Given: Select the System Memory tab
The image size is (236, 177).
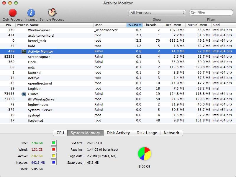Looking at the screenshot, I should click(85, 133).
